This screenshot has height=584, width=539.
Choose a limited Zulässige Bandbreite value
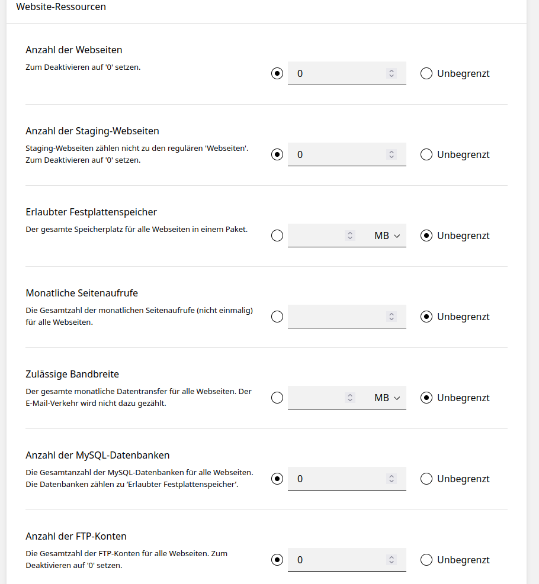tap(277, 397)
